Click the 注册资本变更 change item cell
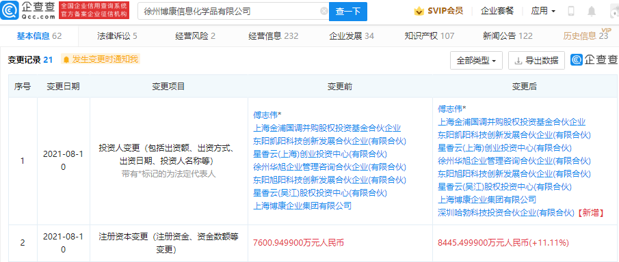Viewport: 619px width, 262px height. pyautogui.click(x=168, y=243)
